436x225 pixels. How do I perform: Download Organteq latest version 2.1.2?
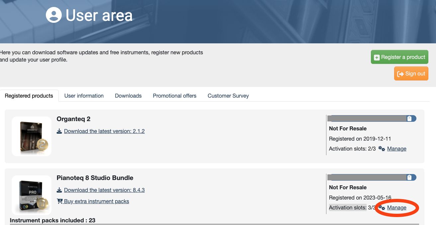click(x=104, y=131)
